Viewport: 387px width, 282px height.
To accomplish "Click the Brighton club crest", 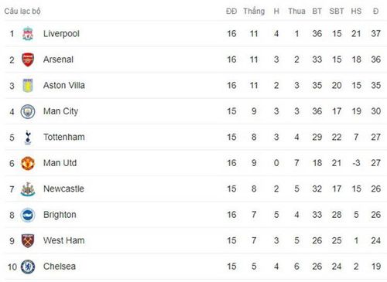I will pos(28,215).
